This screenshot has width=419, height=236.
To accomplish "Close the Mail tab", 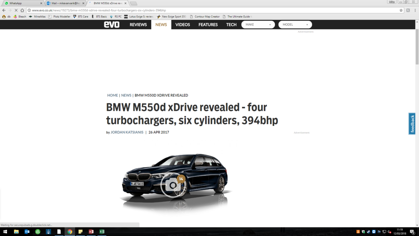I will pos(83,3).
